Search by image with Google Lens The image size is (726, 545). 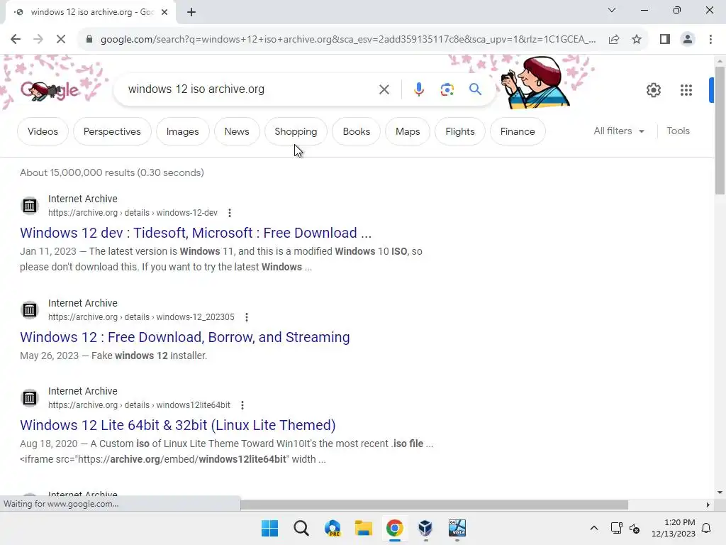(447, 89)
